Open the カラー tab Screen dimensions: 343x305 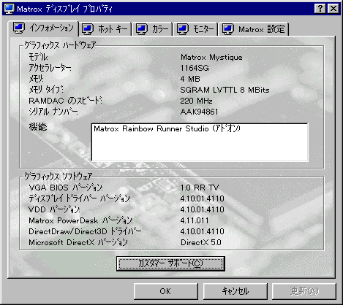pos(153,29)
